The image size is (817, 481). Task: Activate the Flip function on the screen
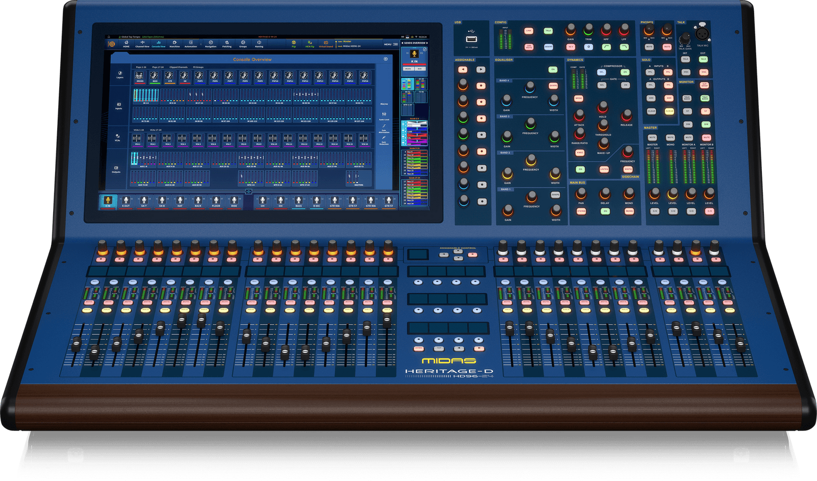[x=294, y=44]
